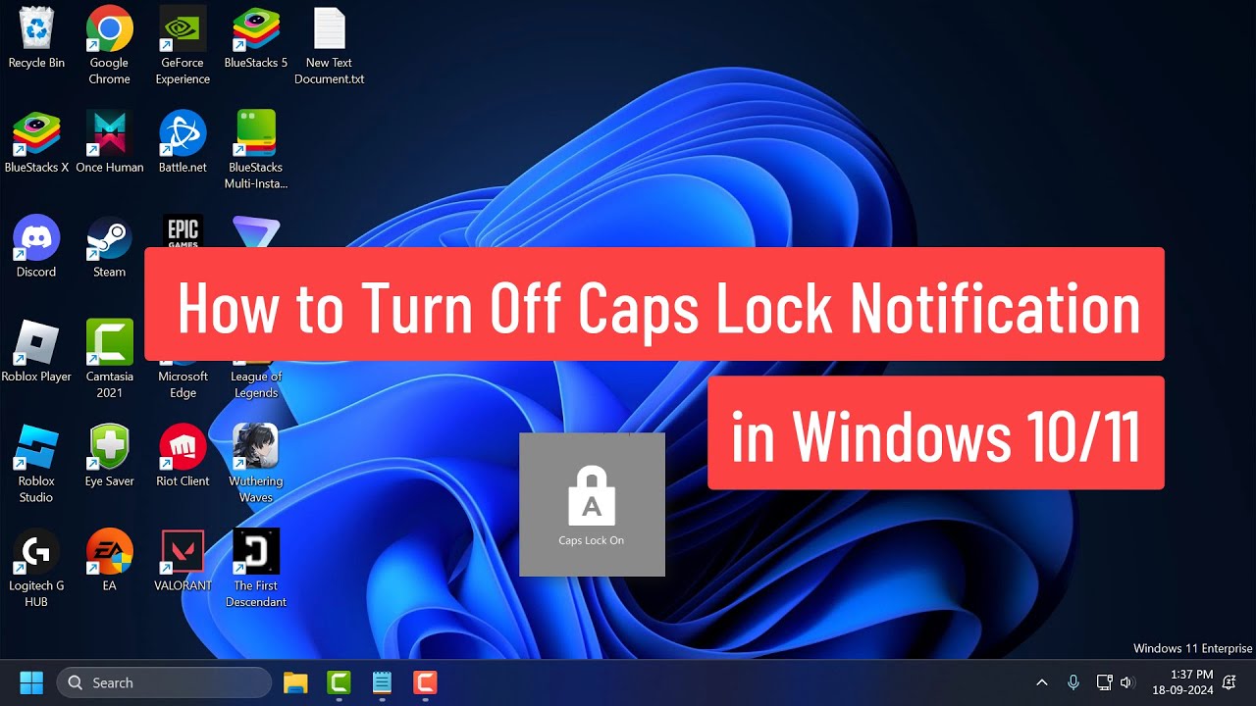Open the Notepad taskbar app
Screen dimensions: 1256x706
point(382,682)
